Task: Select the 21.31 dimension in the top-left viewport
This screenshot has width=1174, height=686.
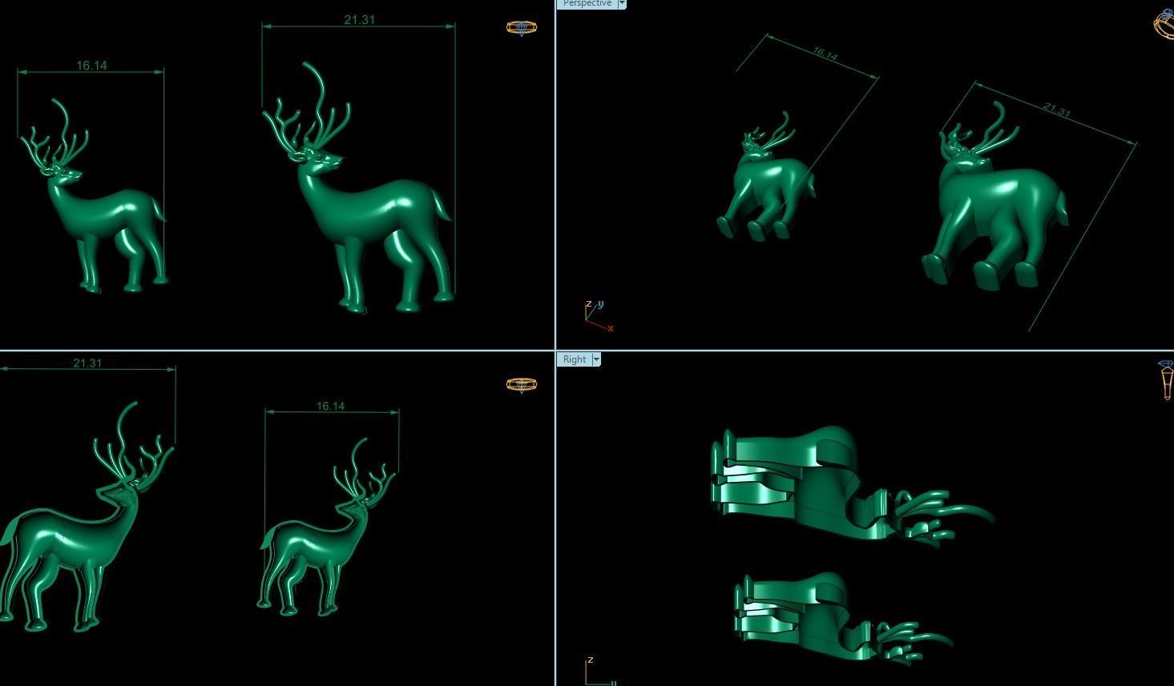Action: (359, 20)
